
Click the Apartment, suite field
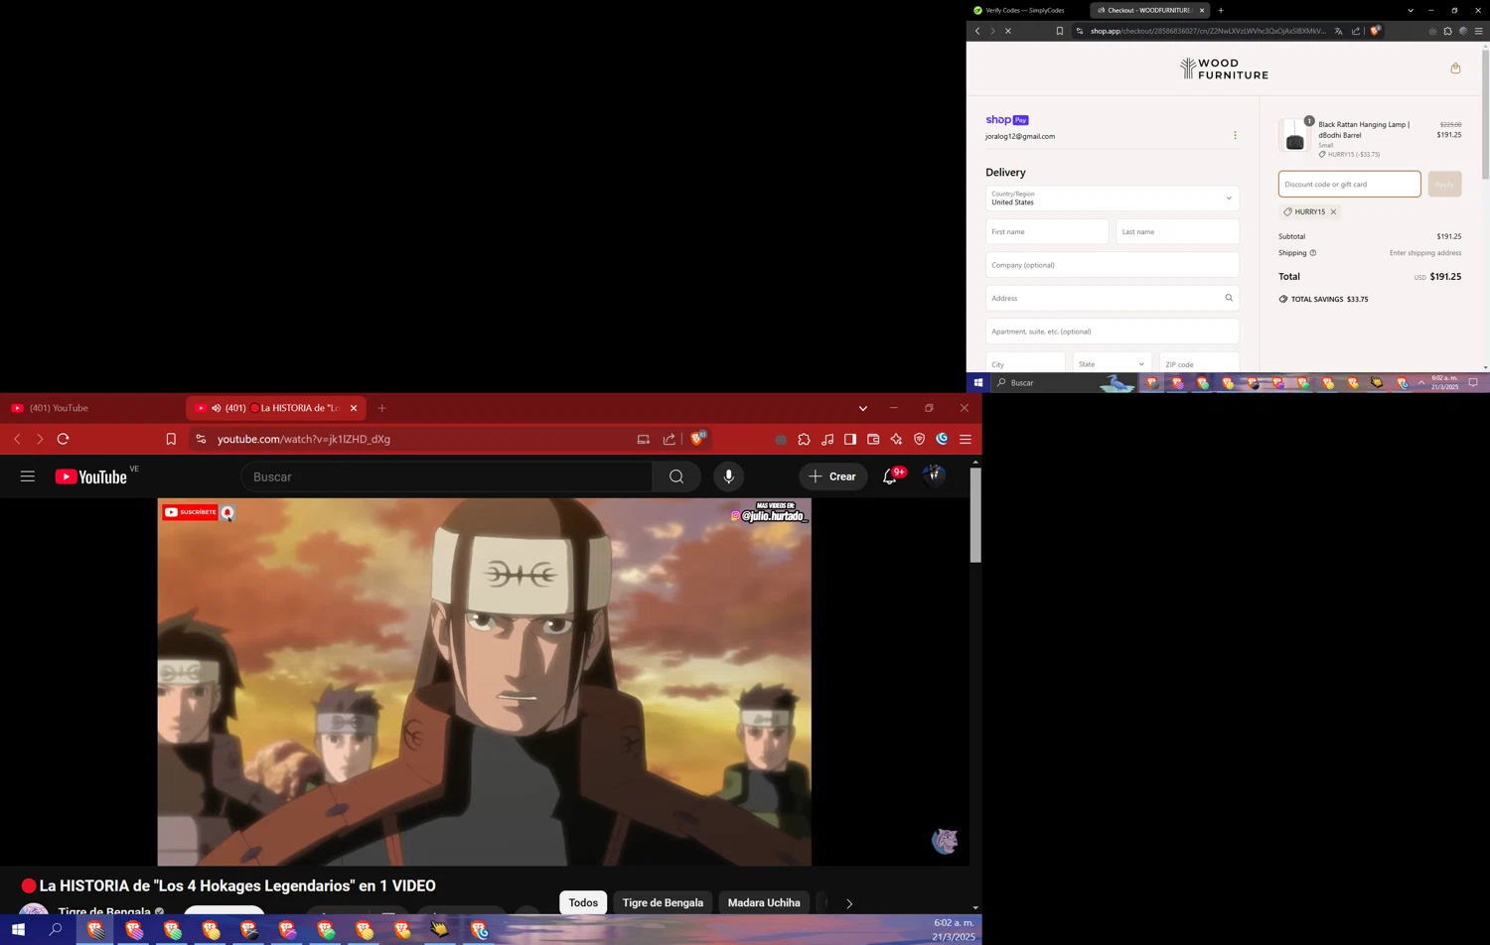[1113, 332]
